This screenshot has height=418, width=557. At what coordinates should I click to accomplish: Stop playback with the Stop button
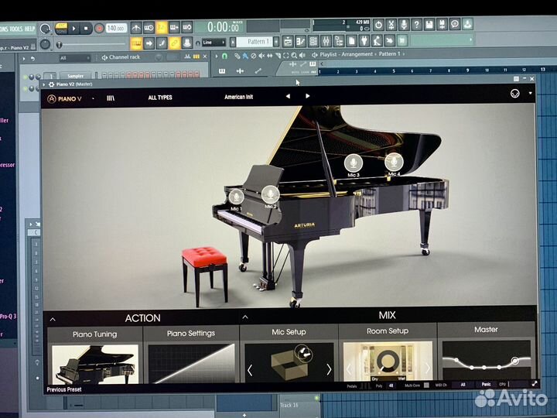86,29
